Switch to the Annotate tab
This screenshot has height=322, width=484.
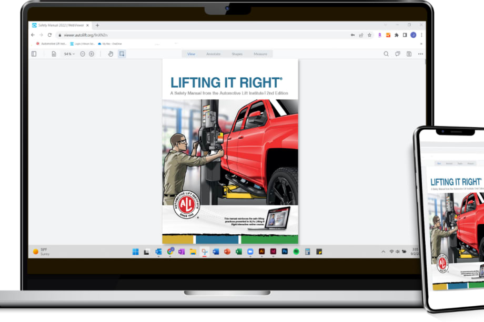pyautogui.click(x=213, y=54)
